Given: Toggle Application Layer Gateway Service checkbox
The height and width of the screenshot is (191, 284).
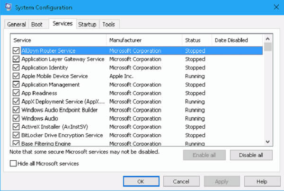Looking at the screenshot, I should 16,59.
